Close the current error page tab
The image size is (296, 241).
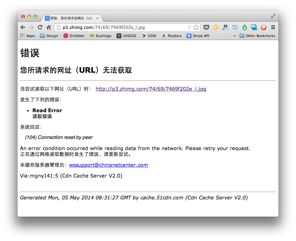point(98,18)
